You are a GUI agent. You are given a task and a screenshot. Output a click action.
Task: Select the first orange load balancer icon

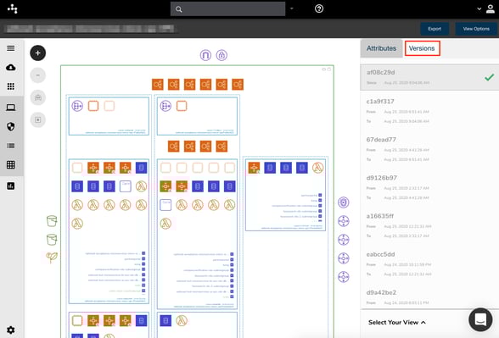(x=158, y=85)
